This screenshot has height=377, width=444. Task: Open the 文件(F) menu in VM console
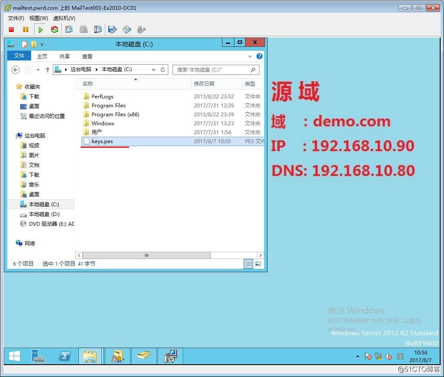pos(16,18)
